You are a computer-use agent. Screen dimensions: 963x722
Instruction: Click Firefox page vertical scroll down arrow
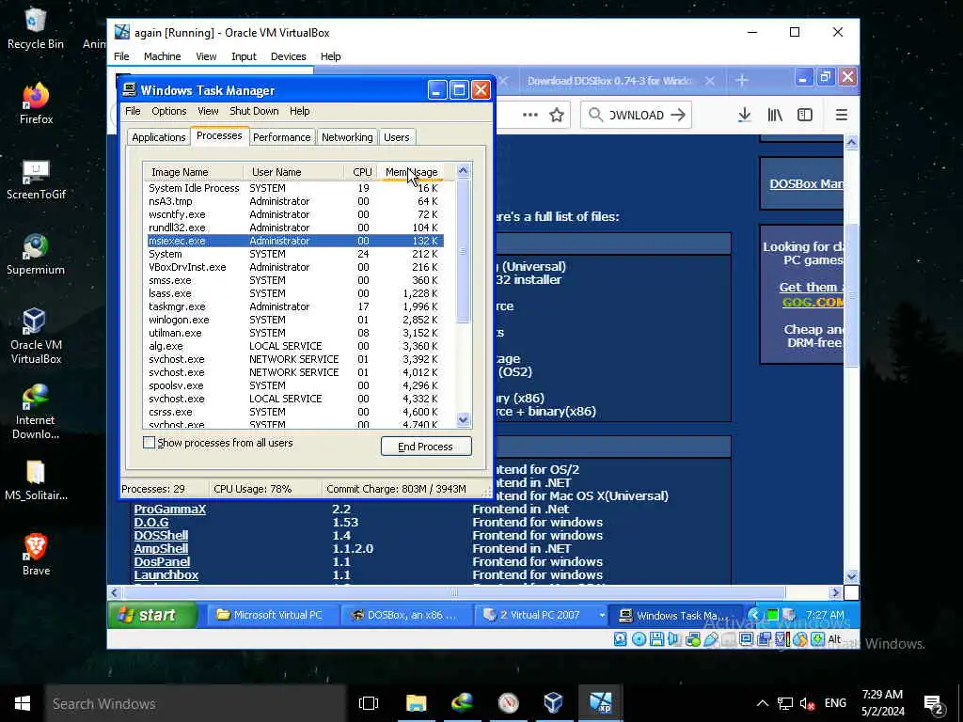(851, 576)
